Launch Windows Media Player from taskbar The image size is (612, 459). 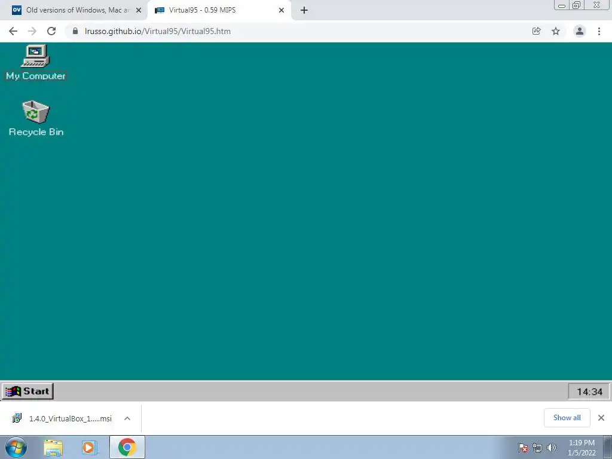(88, 448)
